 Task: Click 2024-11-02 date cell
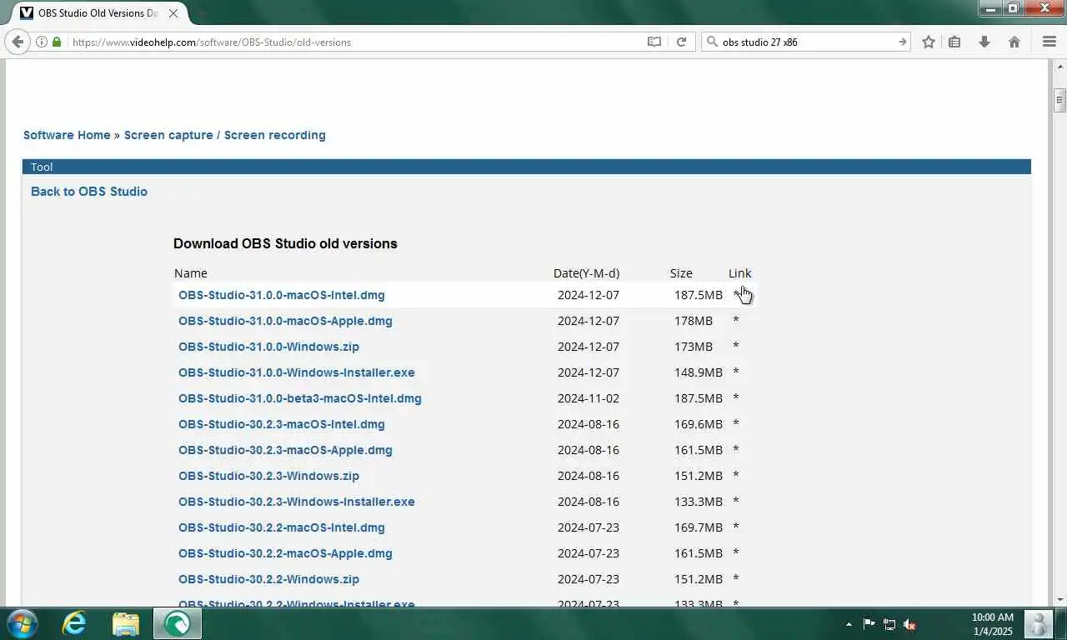(x=589, y=398)
